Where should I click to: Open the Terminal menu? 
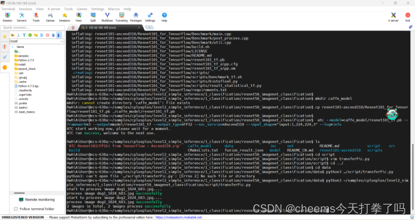pos(8,9)
